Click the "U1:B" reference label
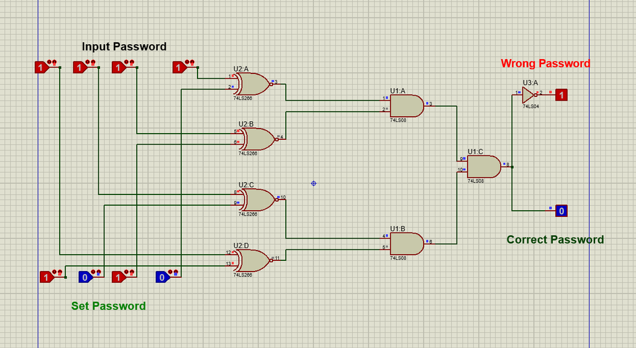This screenshot has width=636, height=348. click(x=397, y=229)
